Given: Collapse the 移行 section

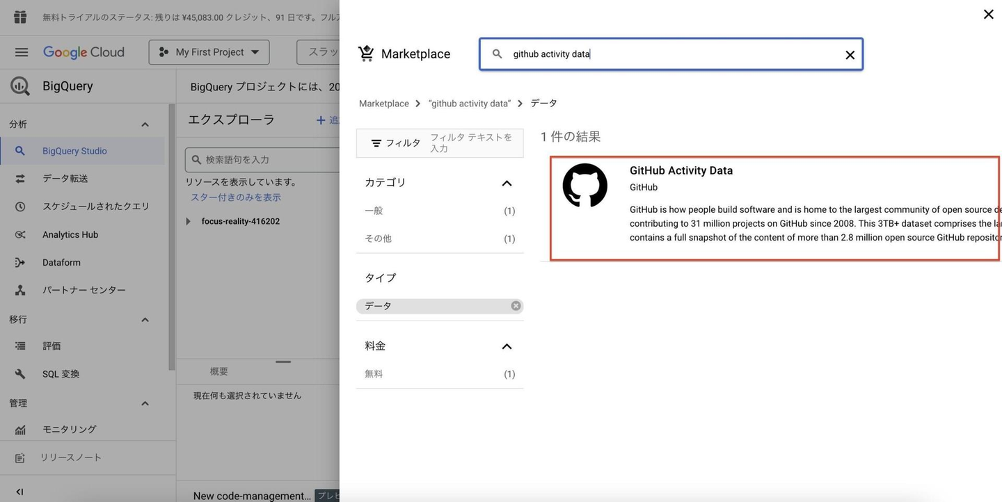Looking at the screenshot, I should click(145, 320).
